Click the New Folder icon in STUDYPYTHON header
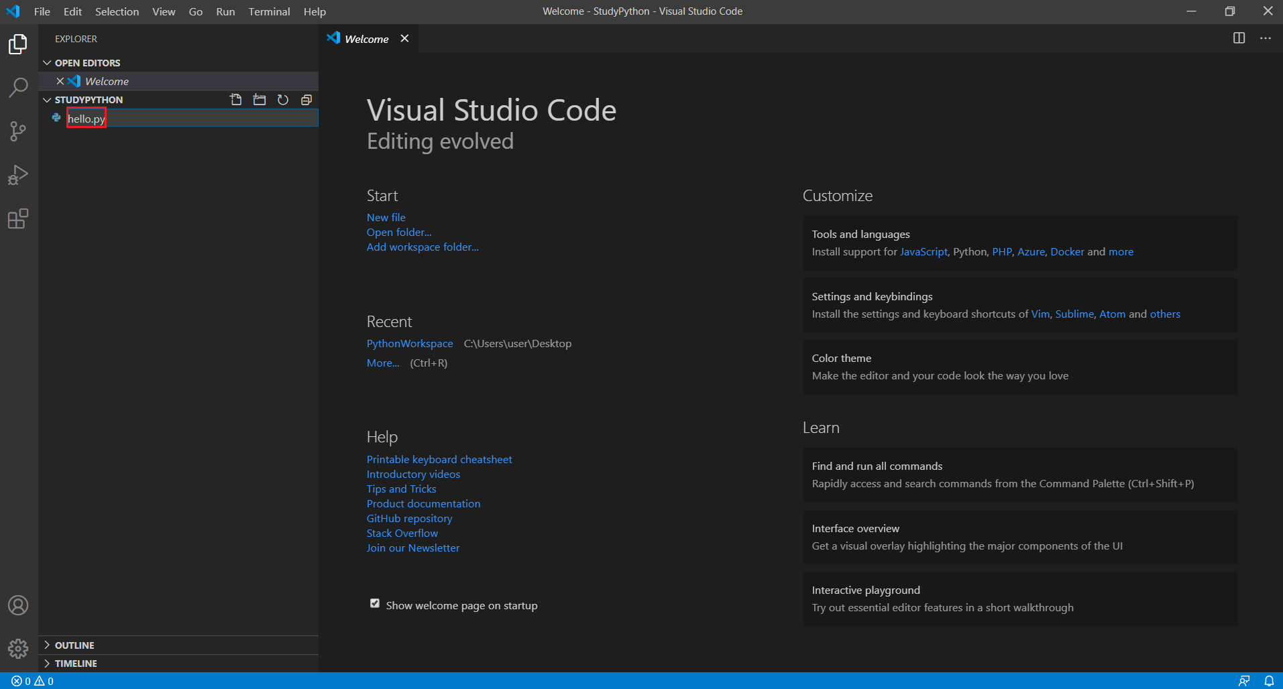 point(260,100)
